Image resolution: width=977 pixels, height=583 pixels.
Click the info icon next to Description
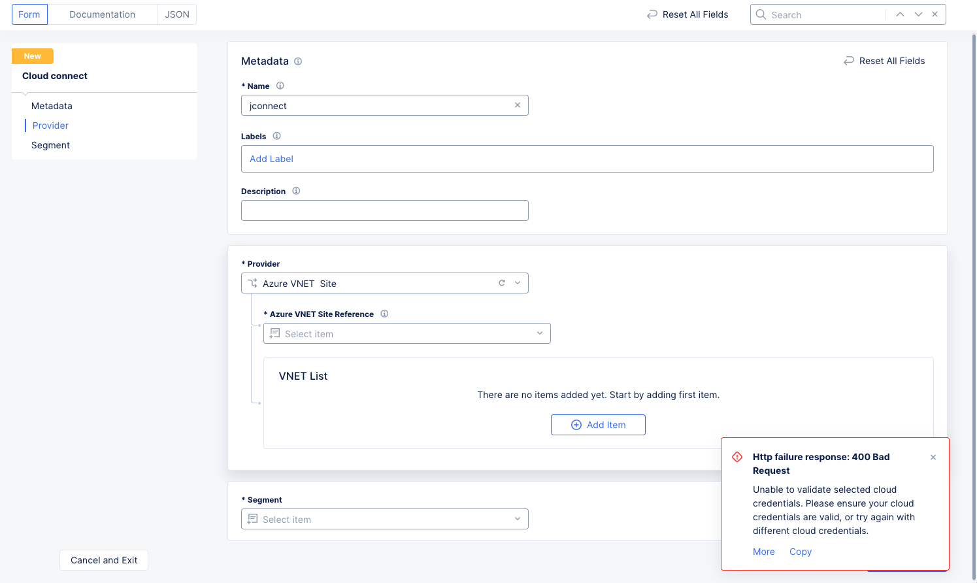pos(296,191)
